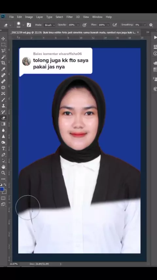Open the smoothing options gear
This screenshot has height=280, width=157.
(151, 25)
